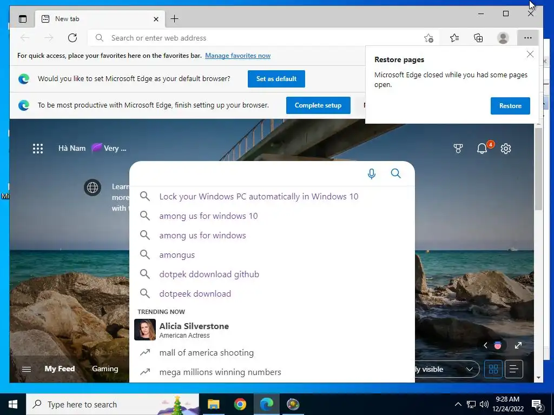Open Settings and more ellipsis menu
The width and height of the screenshot is (554, 415).
(528, 38)
